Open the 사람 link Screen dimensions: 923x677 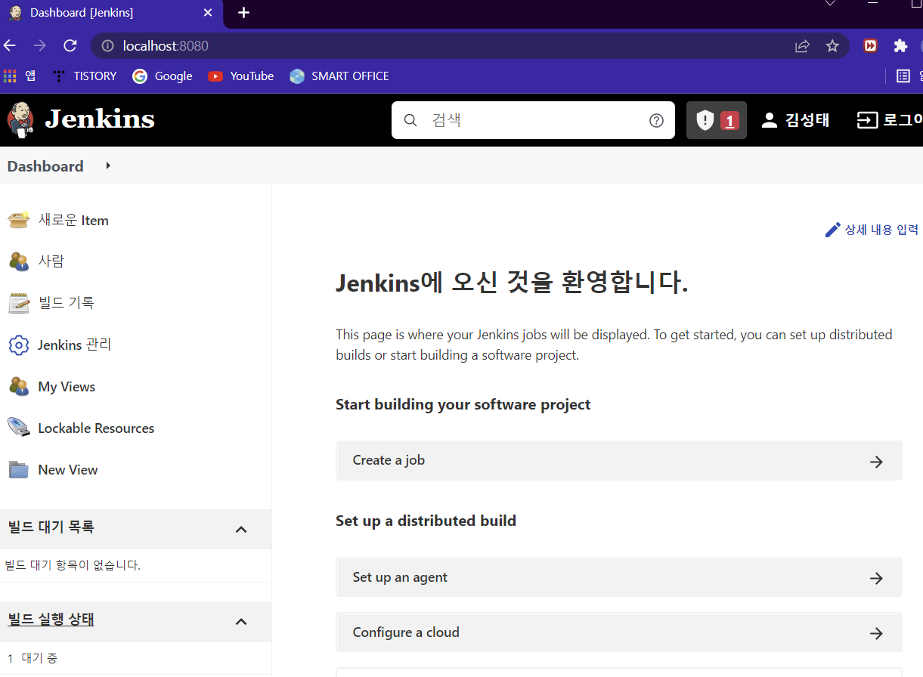51,261
